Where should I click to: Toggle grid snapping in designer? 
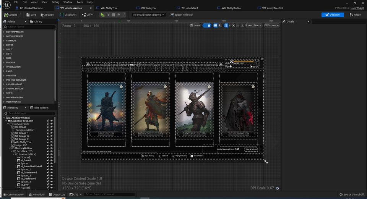(226, 26)
